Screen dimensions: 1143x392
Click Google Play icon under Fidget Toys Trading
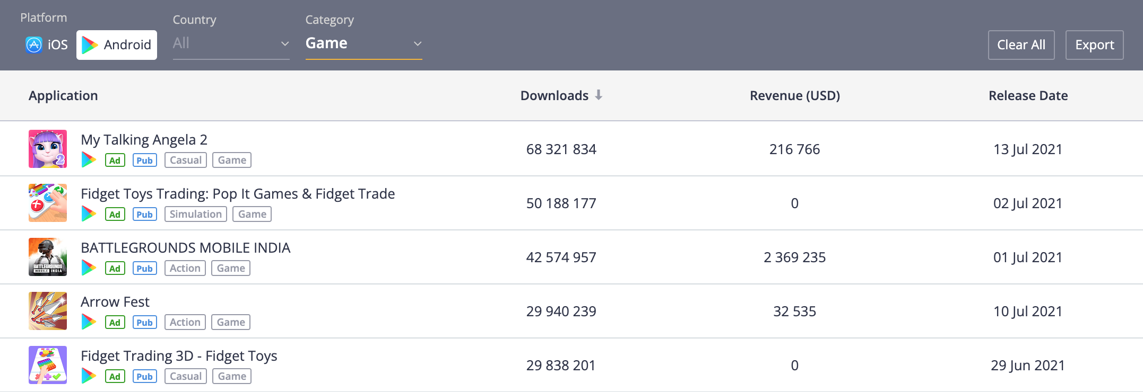[x=89, y=213]
